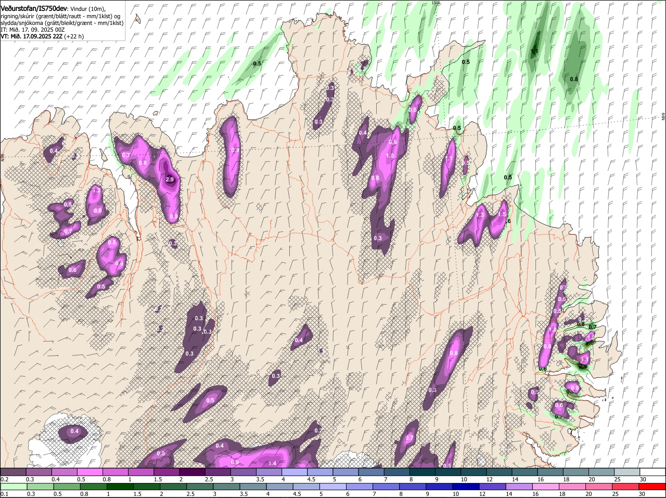
Task: Click the IT: Mið. 17. 09. 2025 00Z line
Action: [x=32, y=30]
